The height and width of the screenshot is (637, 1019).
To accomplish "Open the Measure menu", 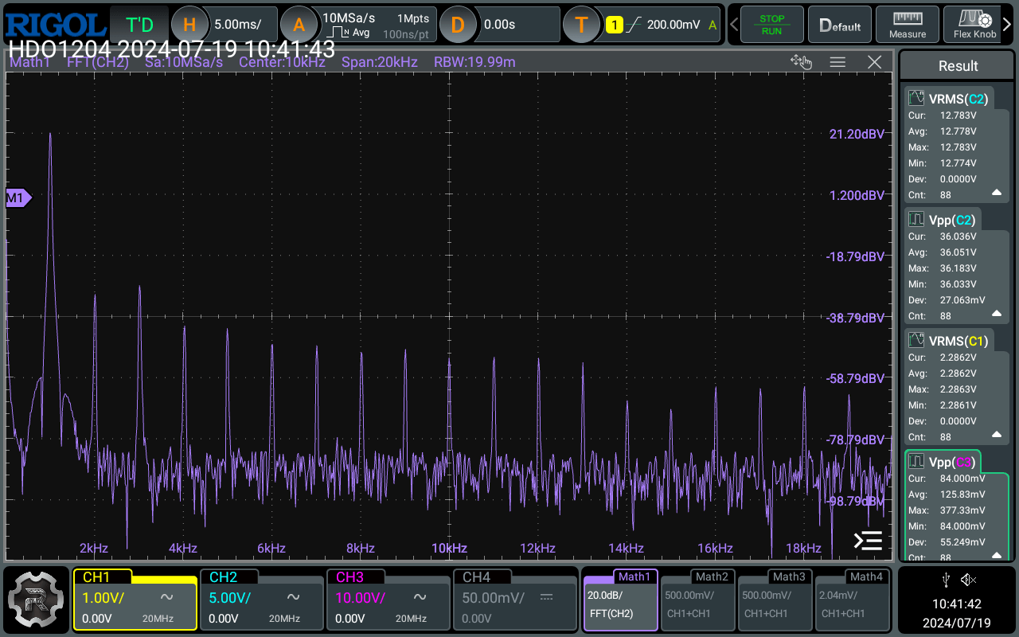I will [908, 25].
